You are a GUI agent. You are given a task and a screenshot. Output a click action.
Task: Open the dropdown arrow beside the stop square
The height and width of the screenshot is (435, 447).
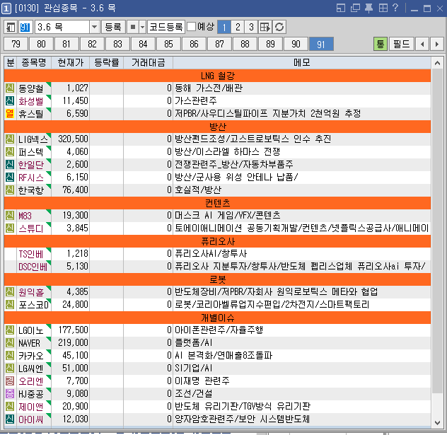coord(143,28)
